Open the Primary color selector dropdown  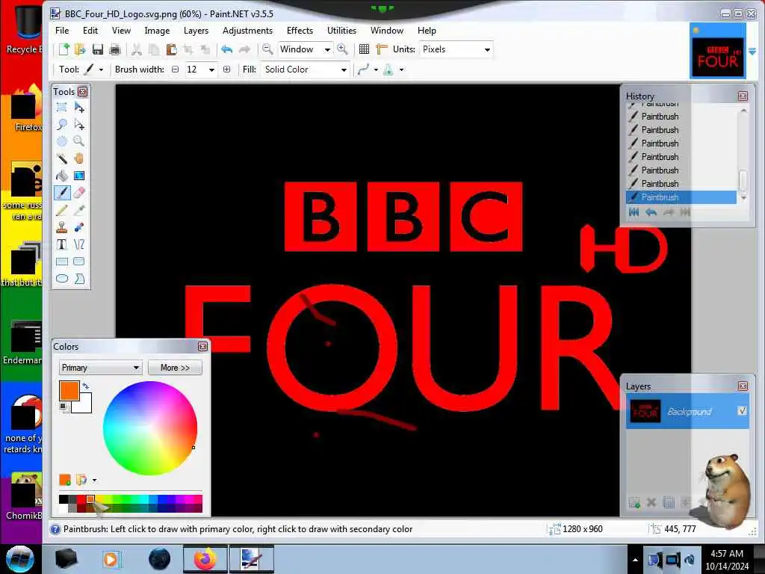click(x=101, y=368)
